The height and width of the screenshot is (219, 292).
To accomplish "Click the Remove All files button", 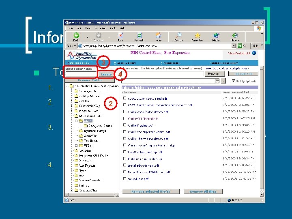I will 203,191.
